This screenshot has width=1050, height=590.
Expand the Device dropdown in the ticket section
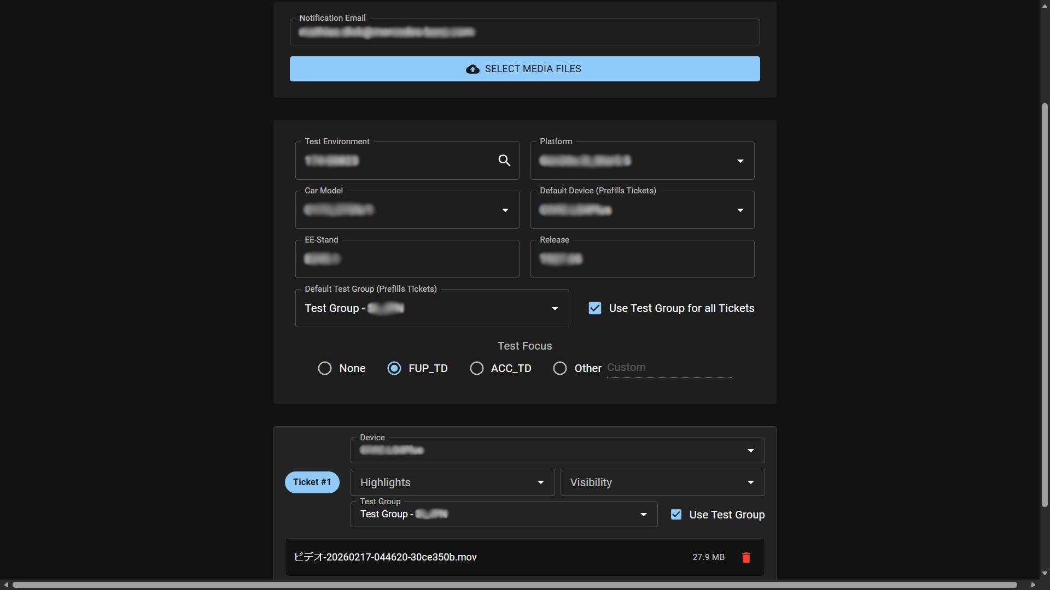click(x=750, y=450)
